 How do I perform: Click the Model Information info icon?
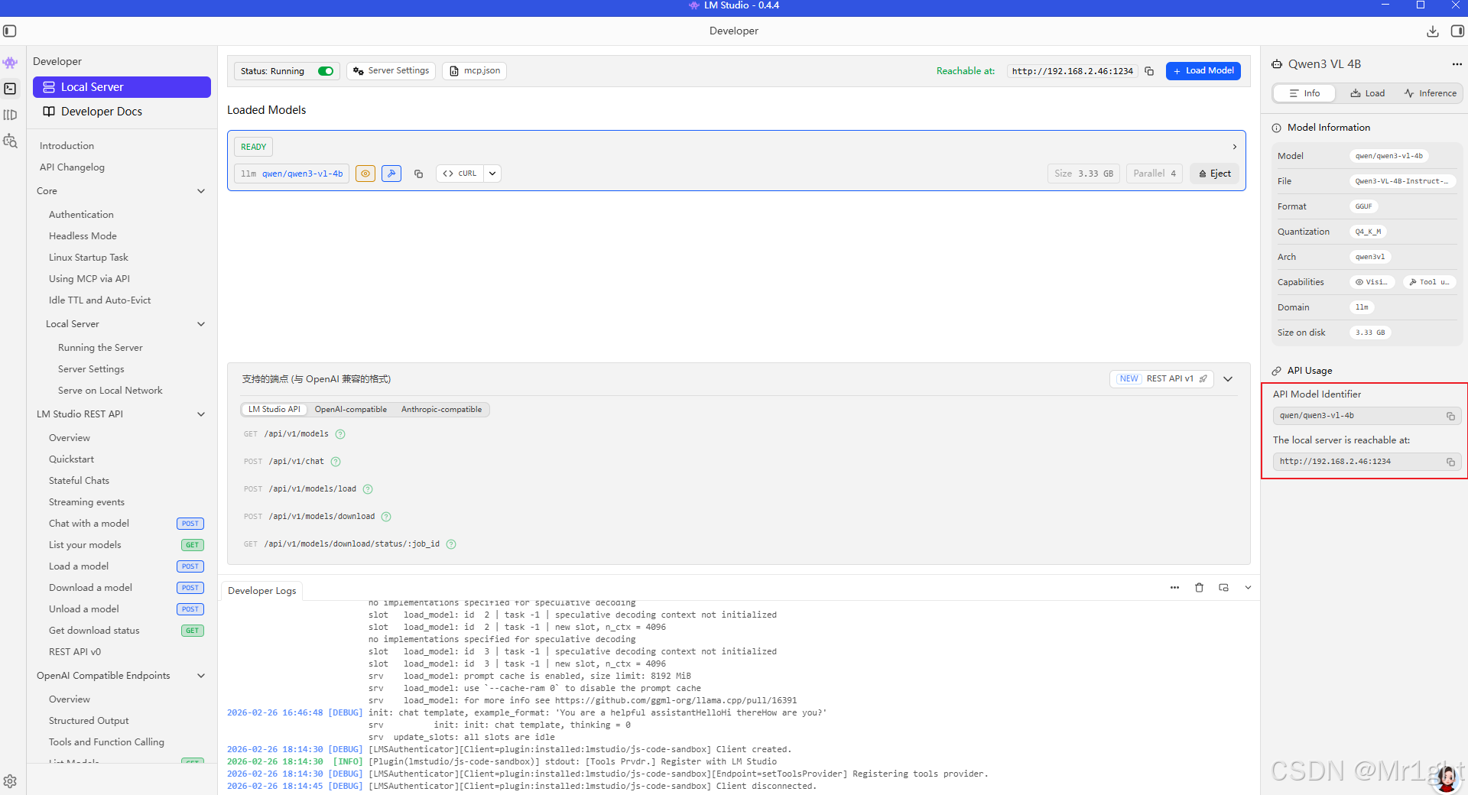(1276, 128)
